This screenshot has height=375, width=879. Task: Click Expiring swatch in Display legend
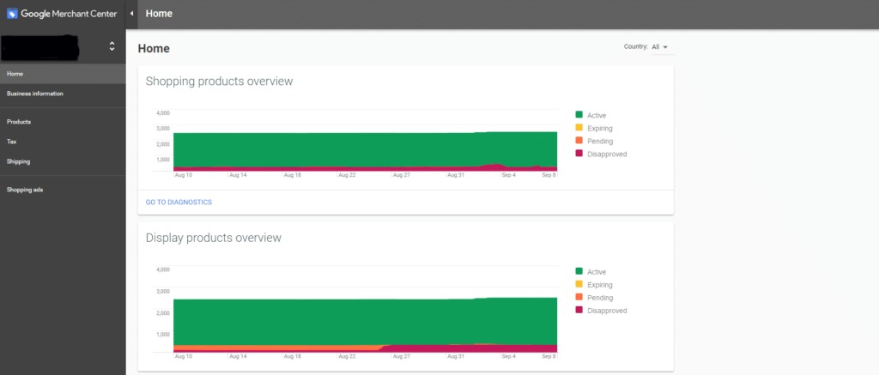pyautogui.click(x=579, y=285)
